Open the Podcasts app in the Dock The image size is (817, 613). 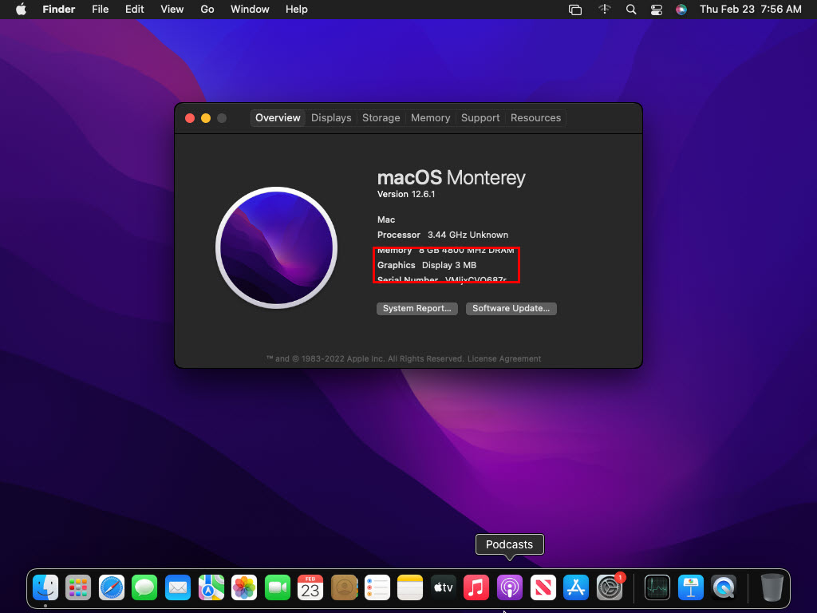click(x=509, y=588)
